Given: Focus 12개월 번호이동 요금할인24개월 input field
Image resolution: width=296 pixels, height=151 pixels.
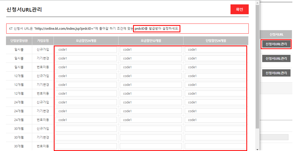Looking at the screenshot, I should pos(86,94).
